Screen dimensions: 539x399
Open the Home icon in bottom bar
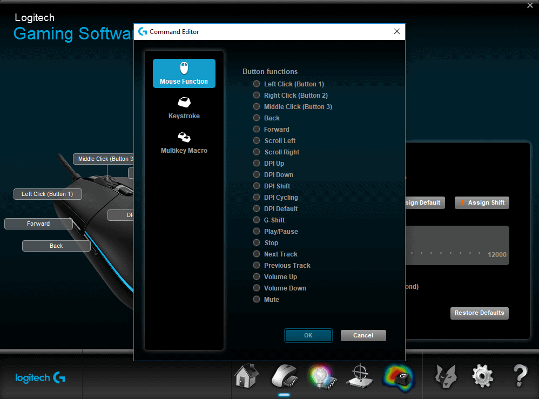pyautogui.click(x=246, y=376)
